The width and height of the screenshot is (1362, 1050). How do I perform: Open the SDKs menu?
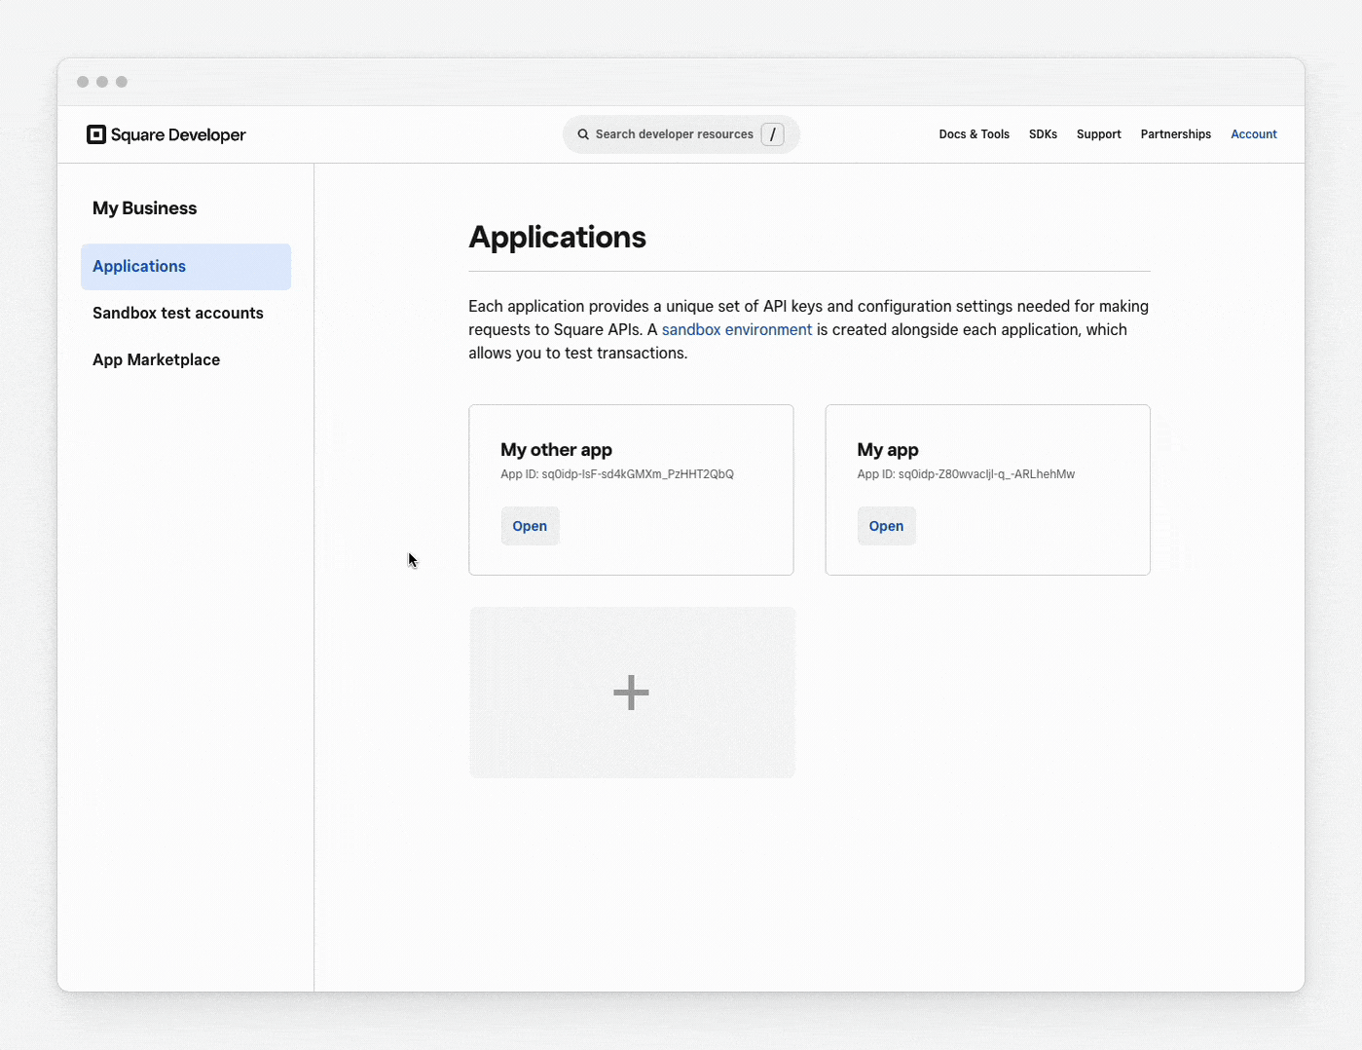pyautogui.click(x=1043, y=134)
